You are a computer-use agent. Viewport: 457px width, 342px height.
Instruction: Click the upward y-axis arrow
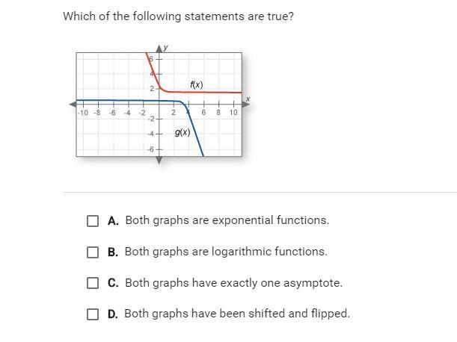click(159, 49)
